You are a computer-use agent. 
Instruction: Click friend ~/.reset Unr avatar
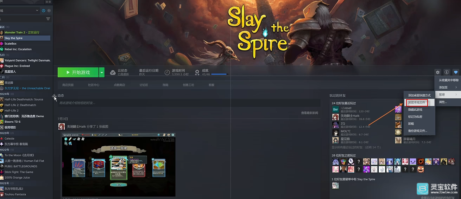(x=335, y=109)
